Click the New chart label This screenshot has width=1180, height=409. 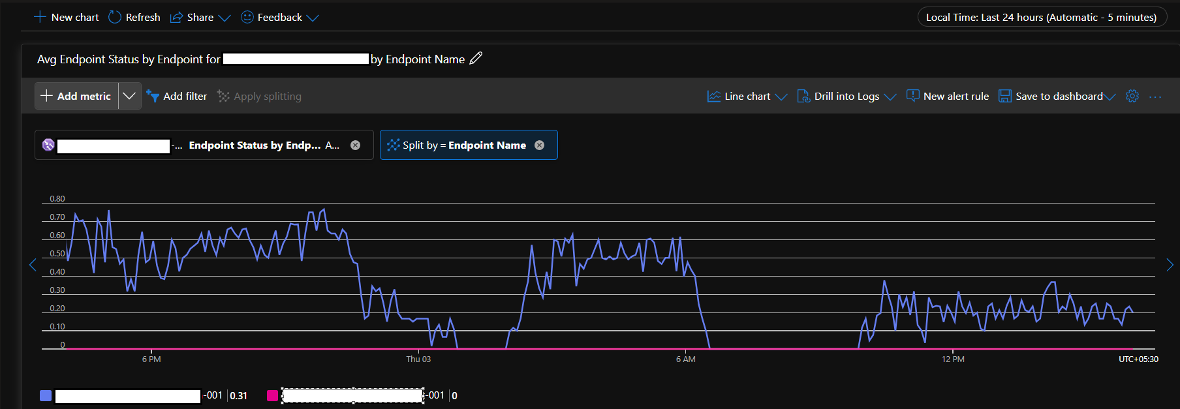point(75,18)
